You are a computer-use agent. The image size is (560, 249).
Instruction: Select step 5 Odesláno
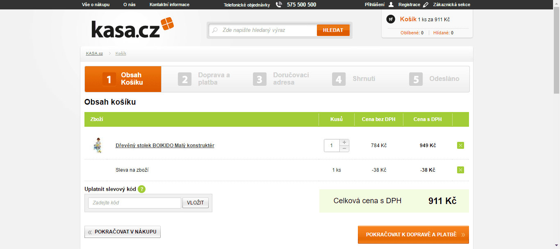[x=434, y=79]
